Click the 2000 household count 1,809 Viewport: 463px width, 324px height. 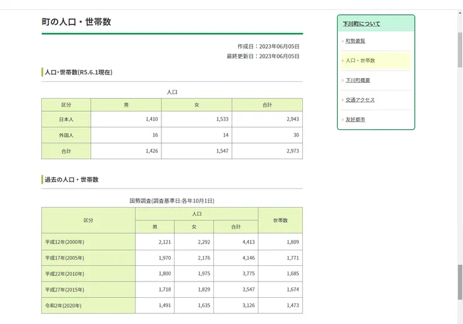point(293,242)
